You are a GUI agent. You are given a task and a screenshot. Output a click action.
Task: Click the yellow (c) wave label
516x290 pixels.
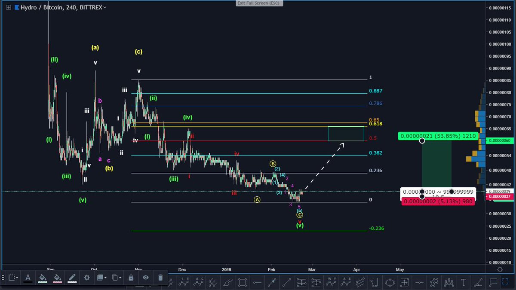138,52
